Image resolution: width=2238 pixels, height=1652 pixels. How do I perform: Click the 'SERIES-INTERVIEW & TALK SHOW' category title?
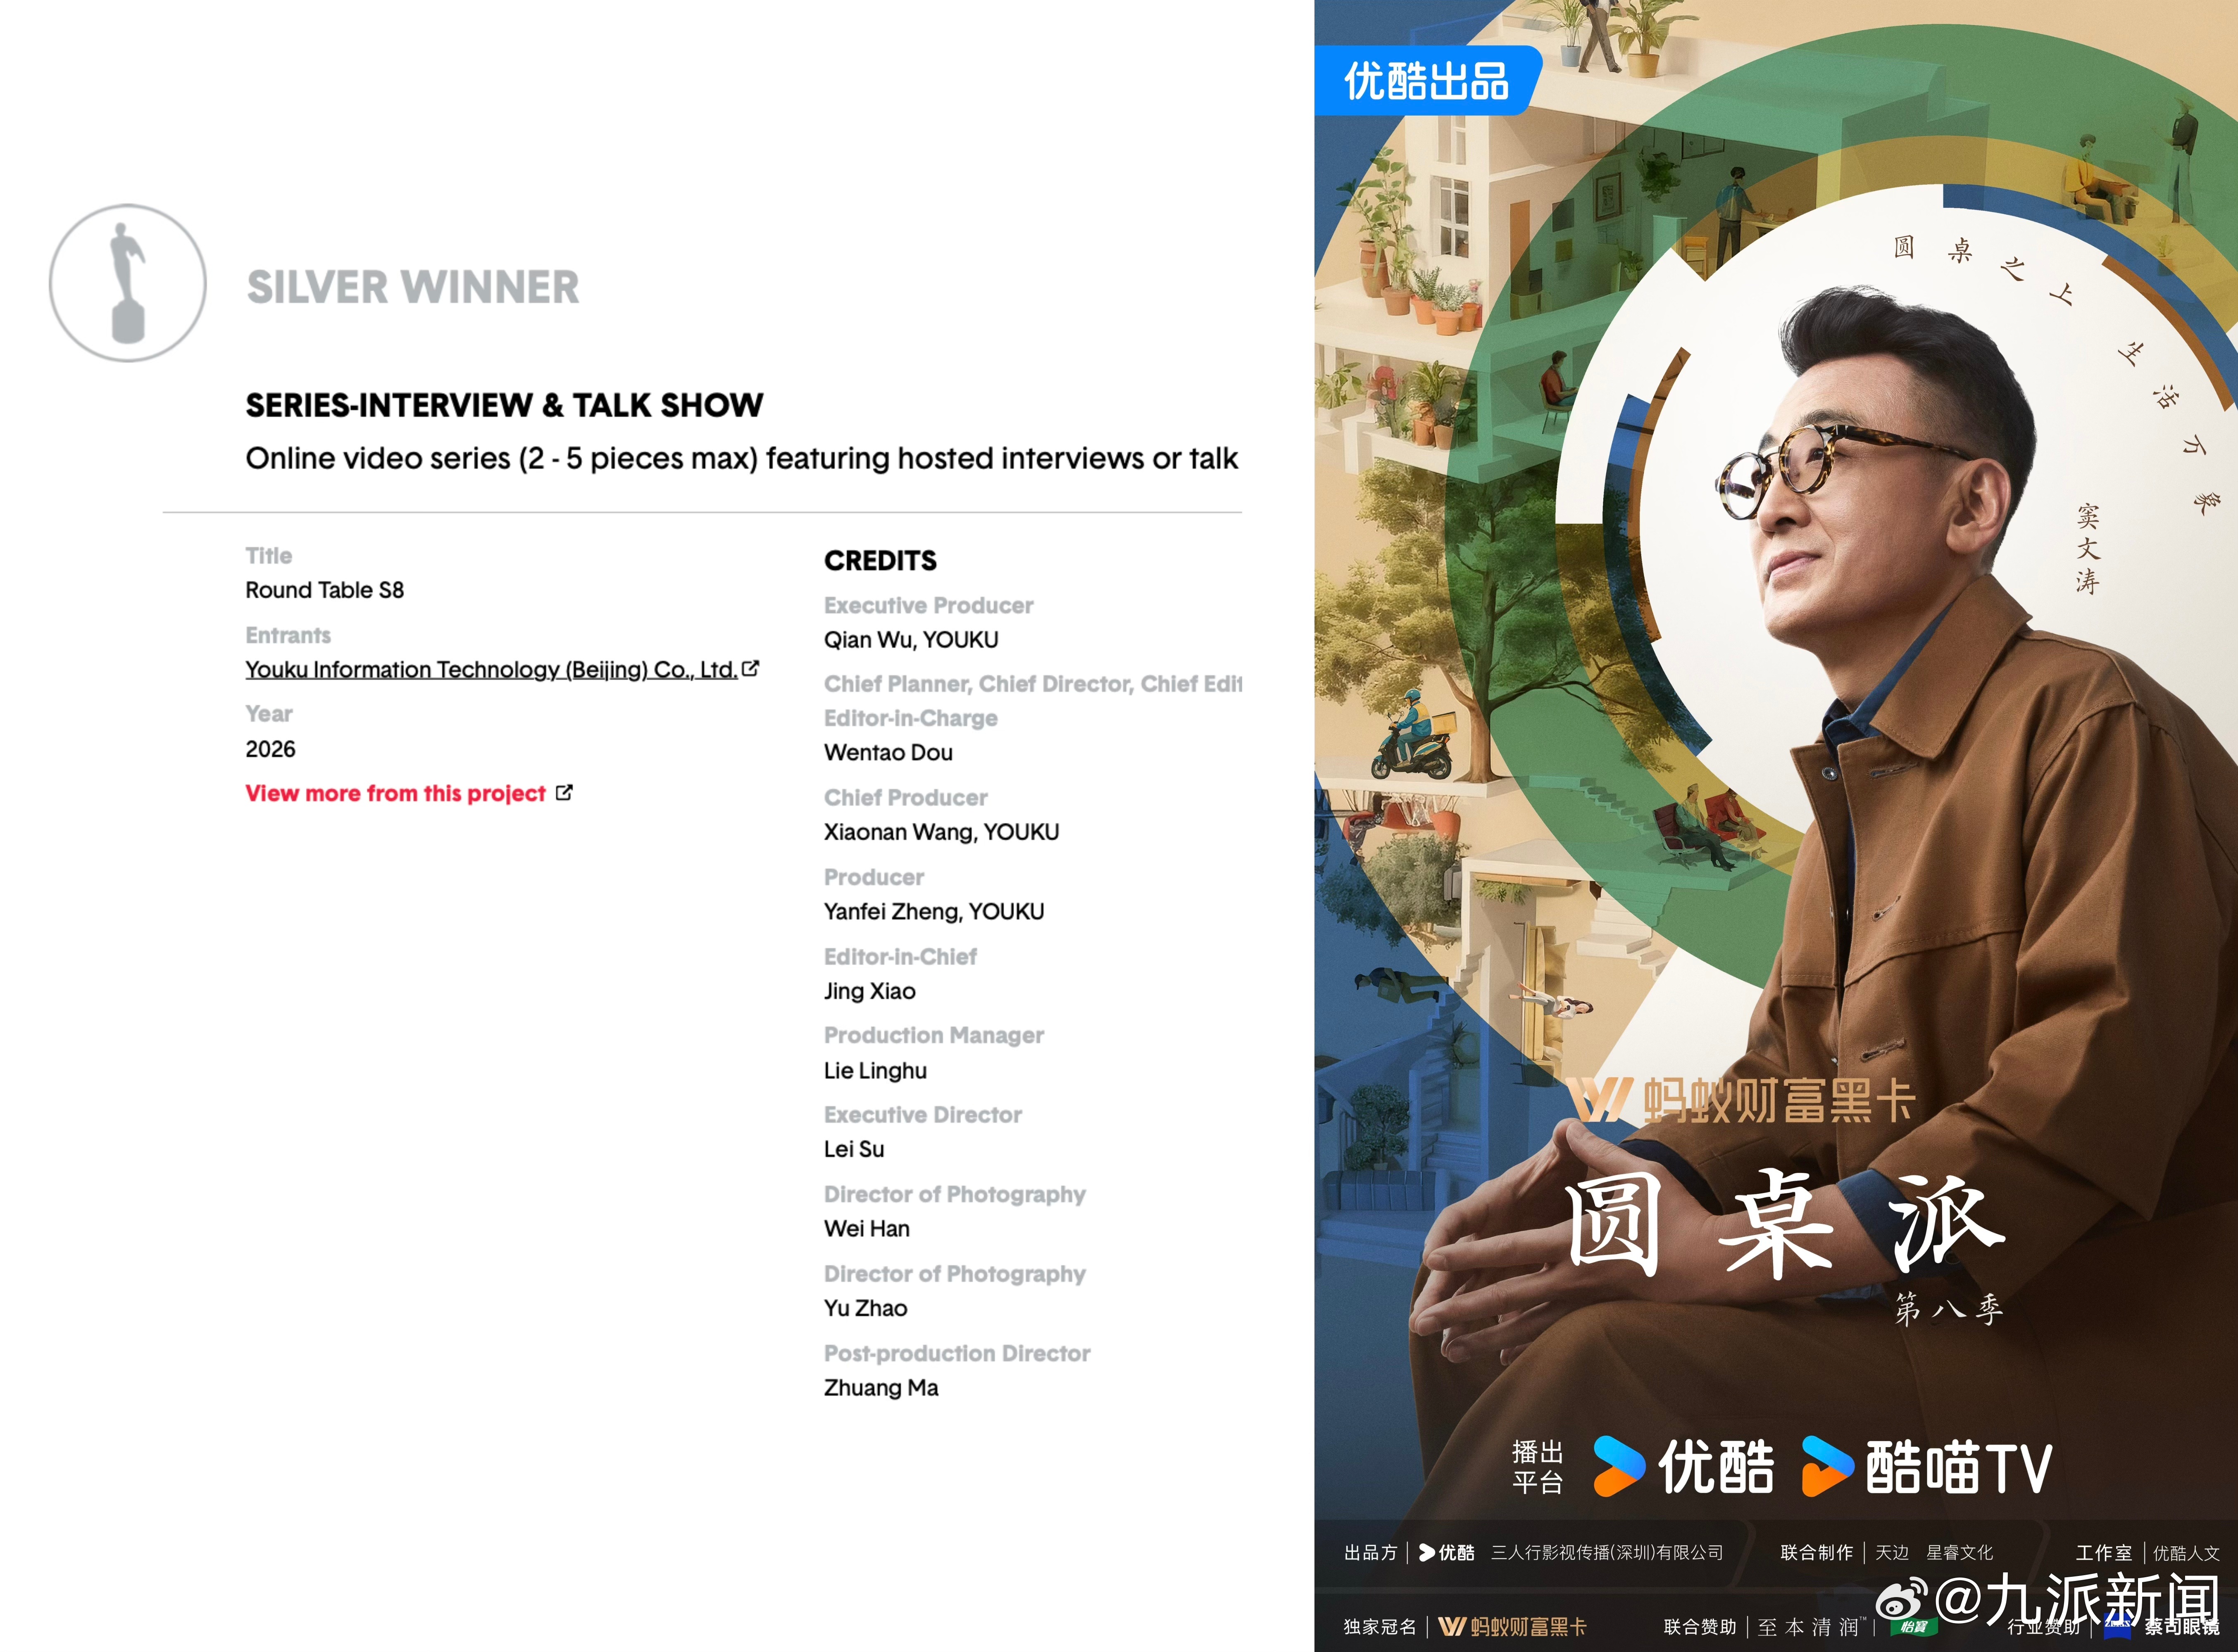(x=504, y=405)
